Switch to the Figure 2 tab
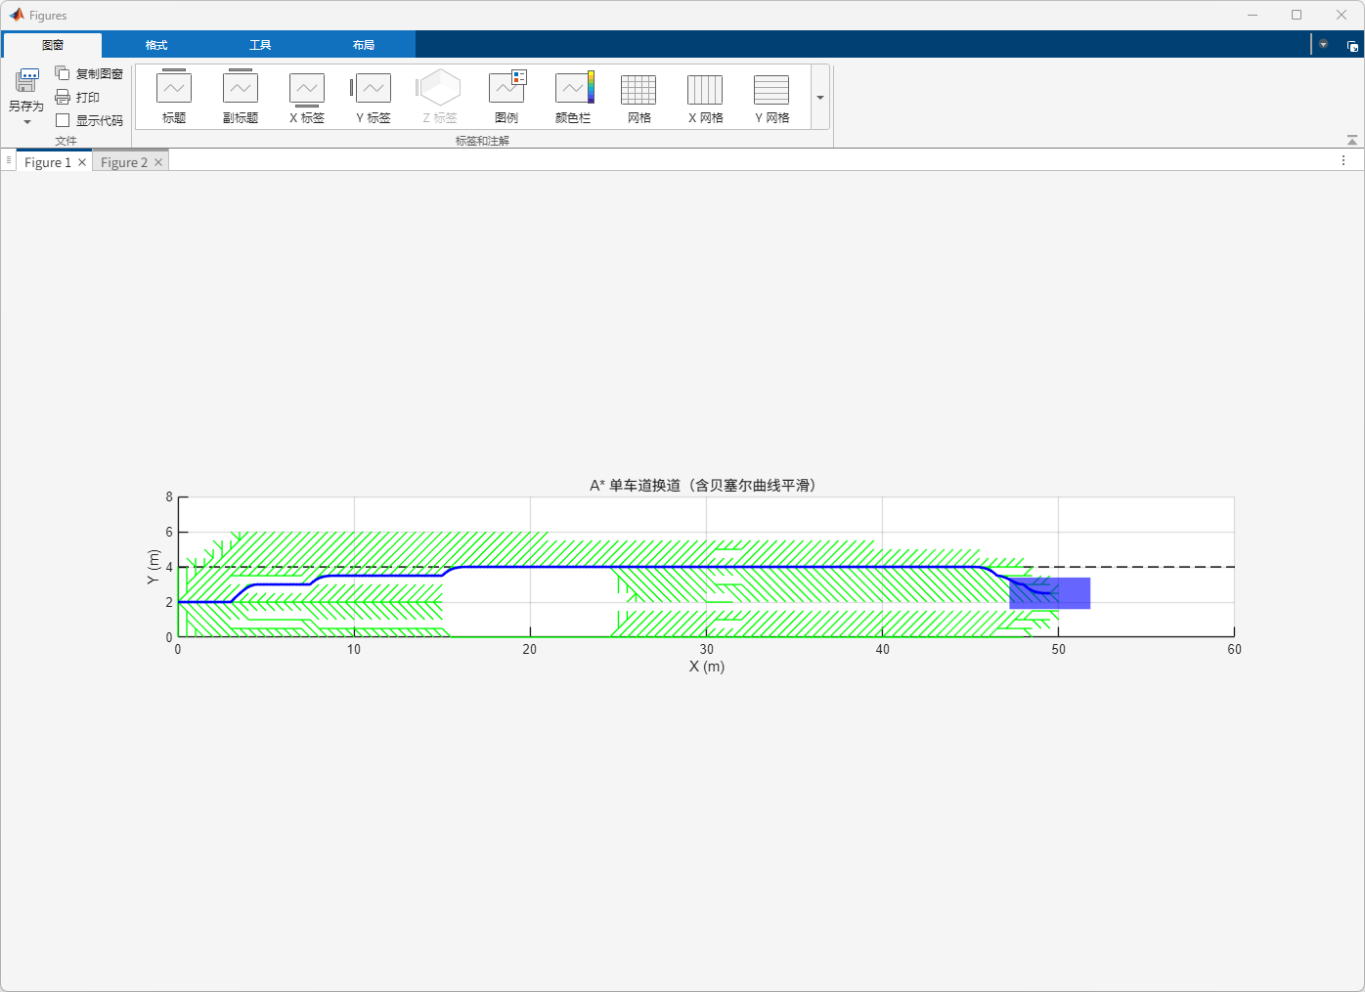 pyautogui.click(x=123, y=162)
